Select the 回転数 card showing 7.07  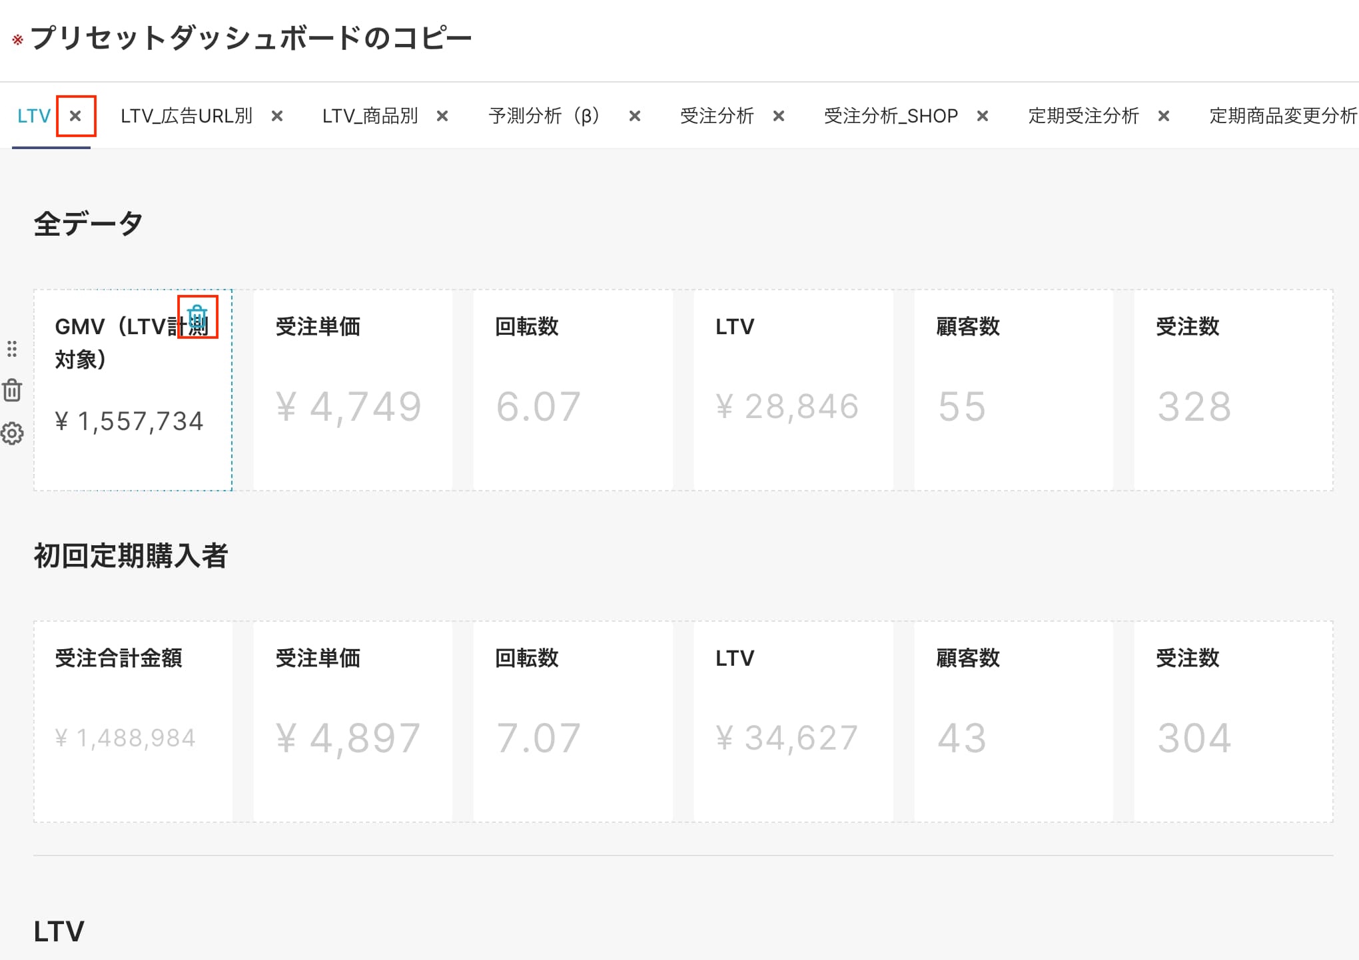tap(573, 722)
